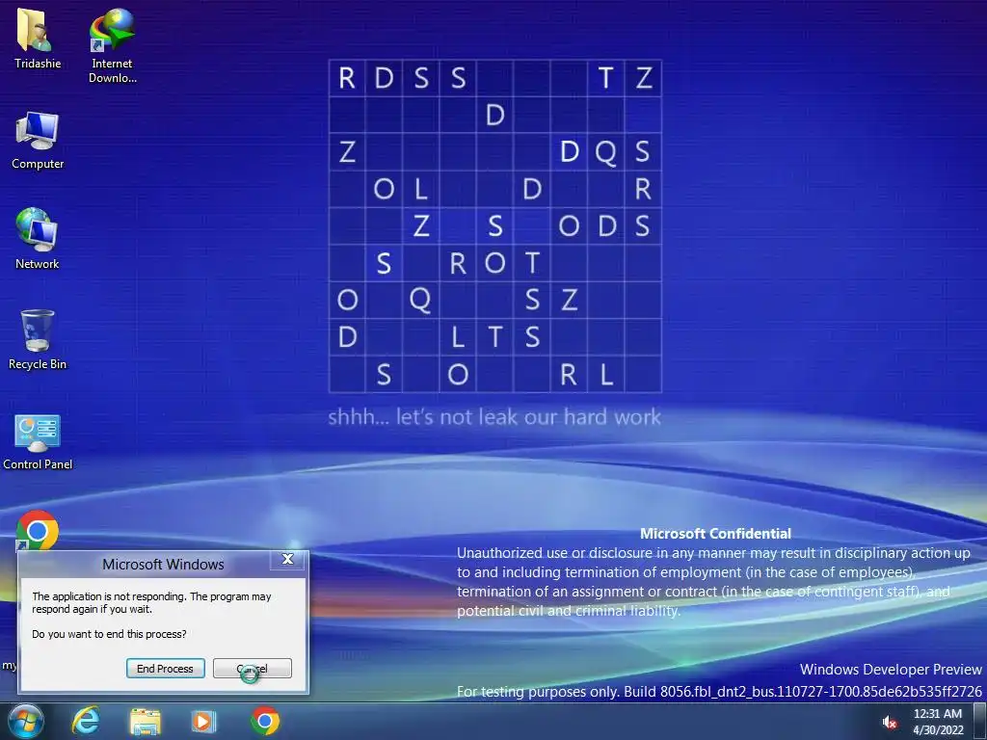987x740 pixels.
Task: Open Chrome from the taskbar
Action: coord(265,721)
